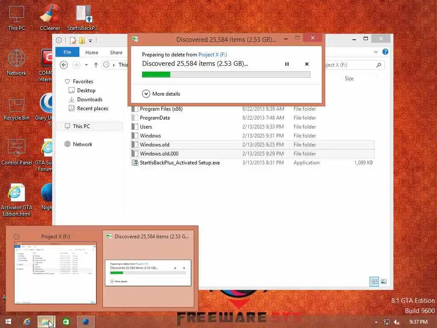Select StartIsBackPlus_Activated Setup.exe file

click(253, 163)
